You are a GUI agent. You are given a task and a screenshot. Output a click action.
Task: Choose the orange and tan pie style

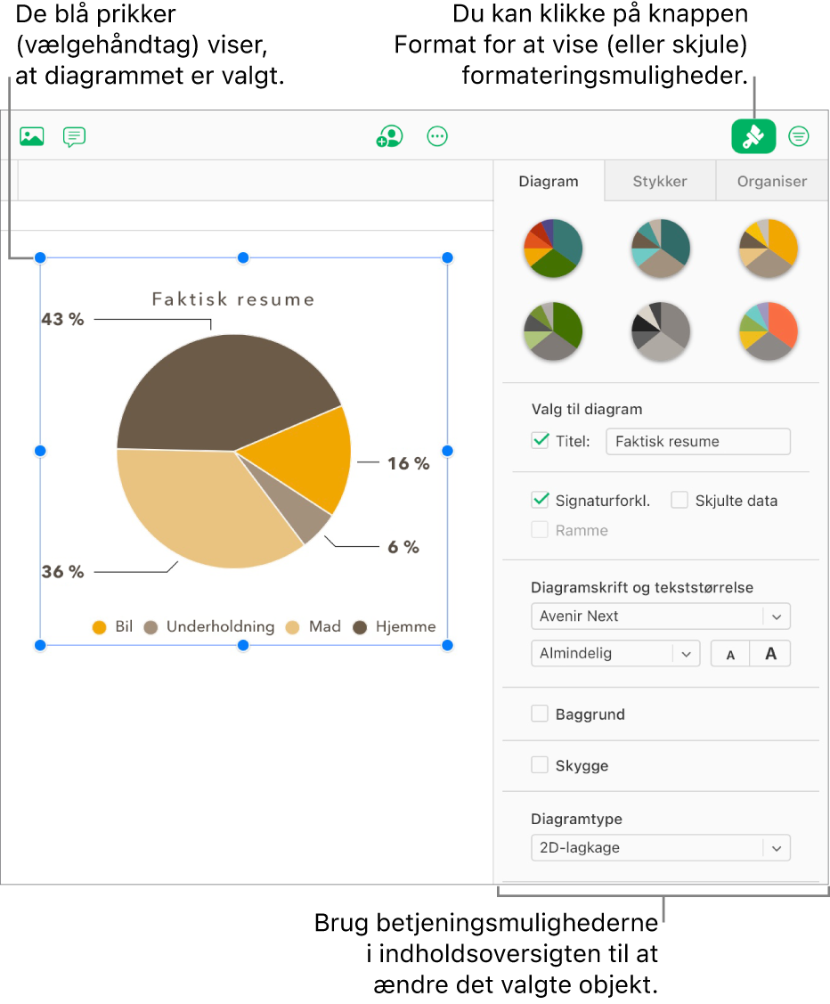click(769, 248)
